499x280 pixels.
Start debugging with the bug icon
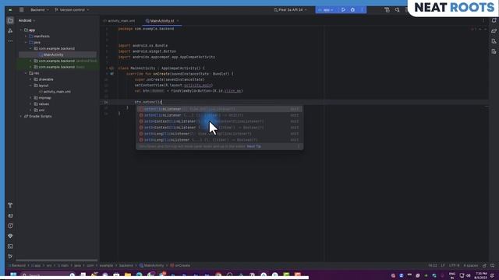tap(352, 10)
